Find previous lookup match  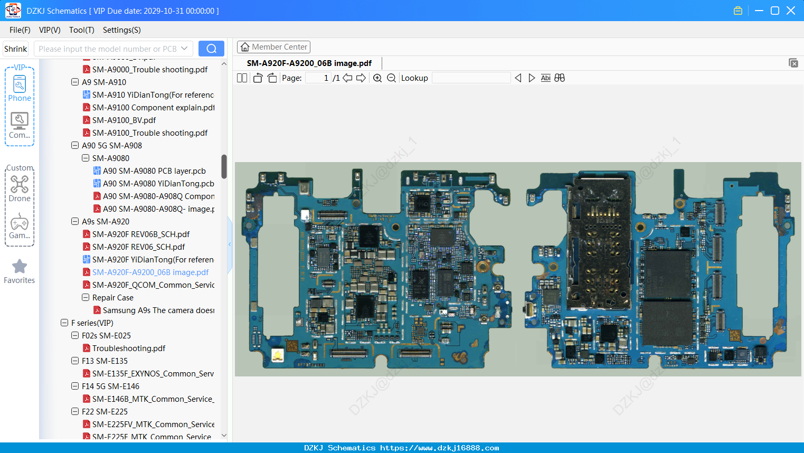tap(518, 78)
